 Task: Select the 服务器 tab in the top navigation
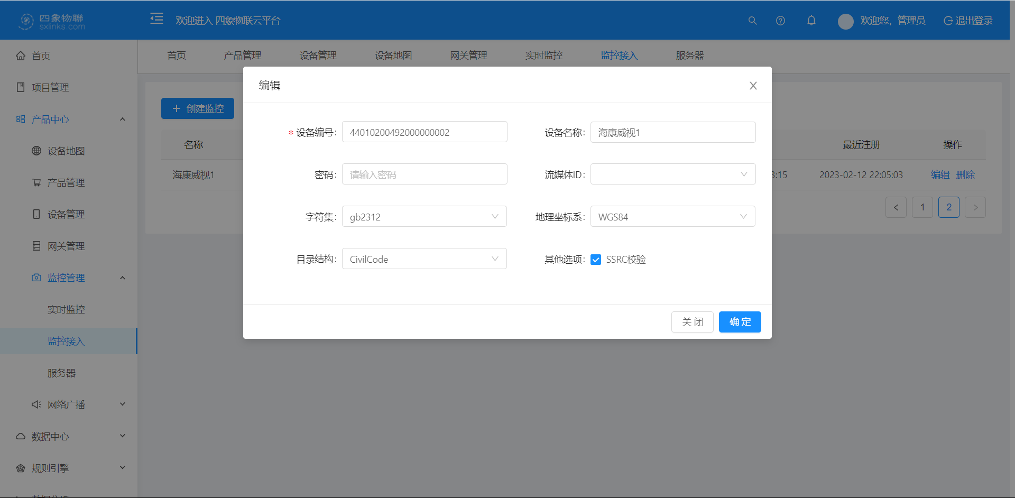coord(689,55)
